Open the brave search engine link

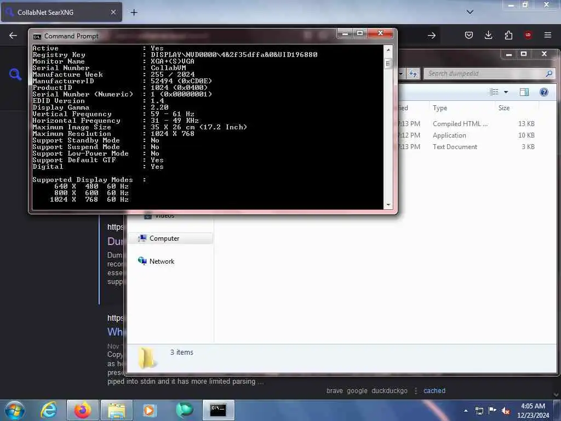coord(335,390)
